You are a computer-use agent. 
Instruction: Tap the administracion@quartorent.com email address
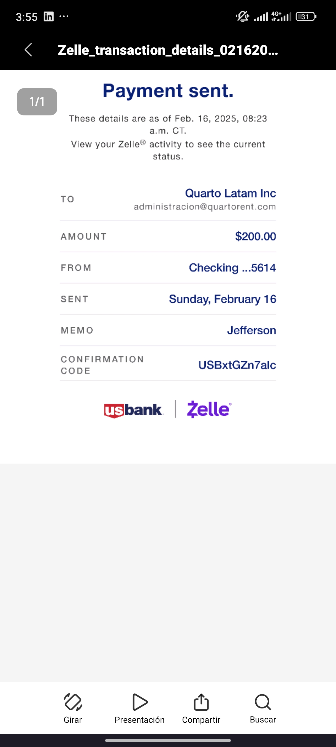click(x=205, y=207)
